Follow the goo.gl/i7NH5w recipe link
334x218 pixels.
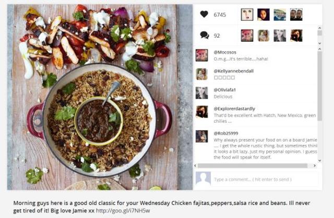coord(123,211)
